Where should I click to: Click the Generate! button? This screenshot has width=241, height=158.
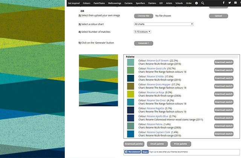143,43
